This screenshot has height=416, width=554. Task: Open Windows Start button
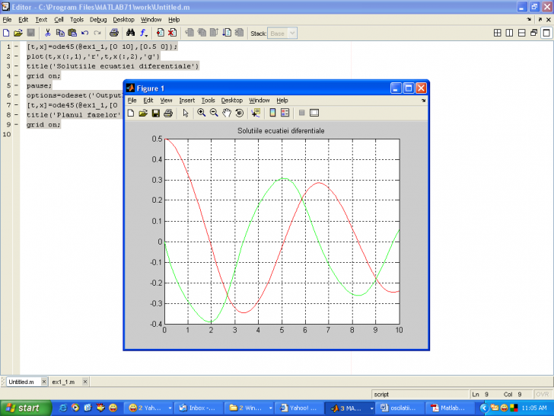[x=25, y=408]
